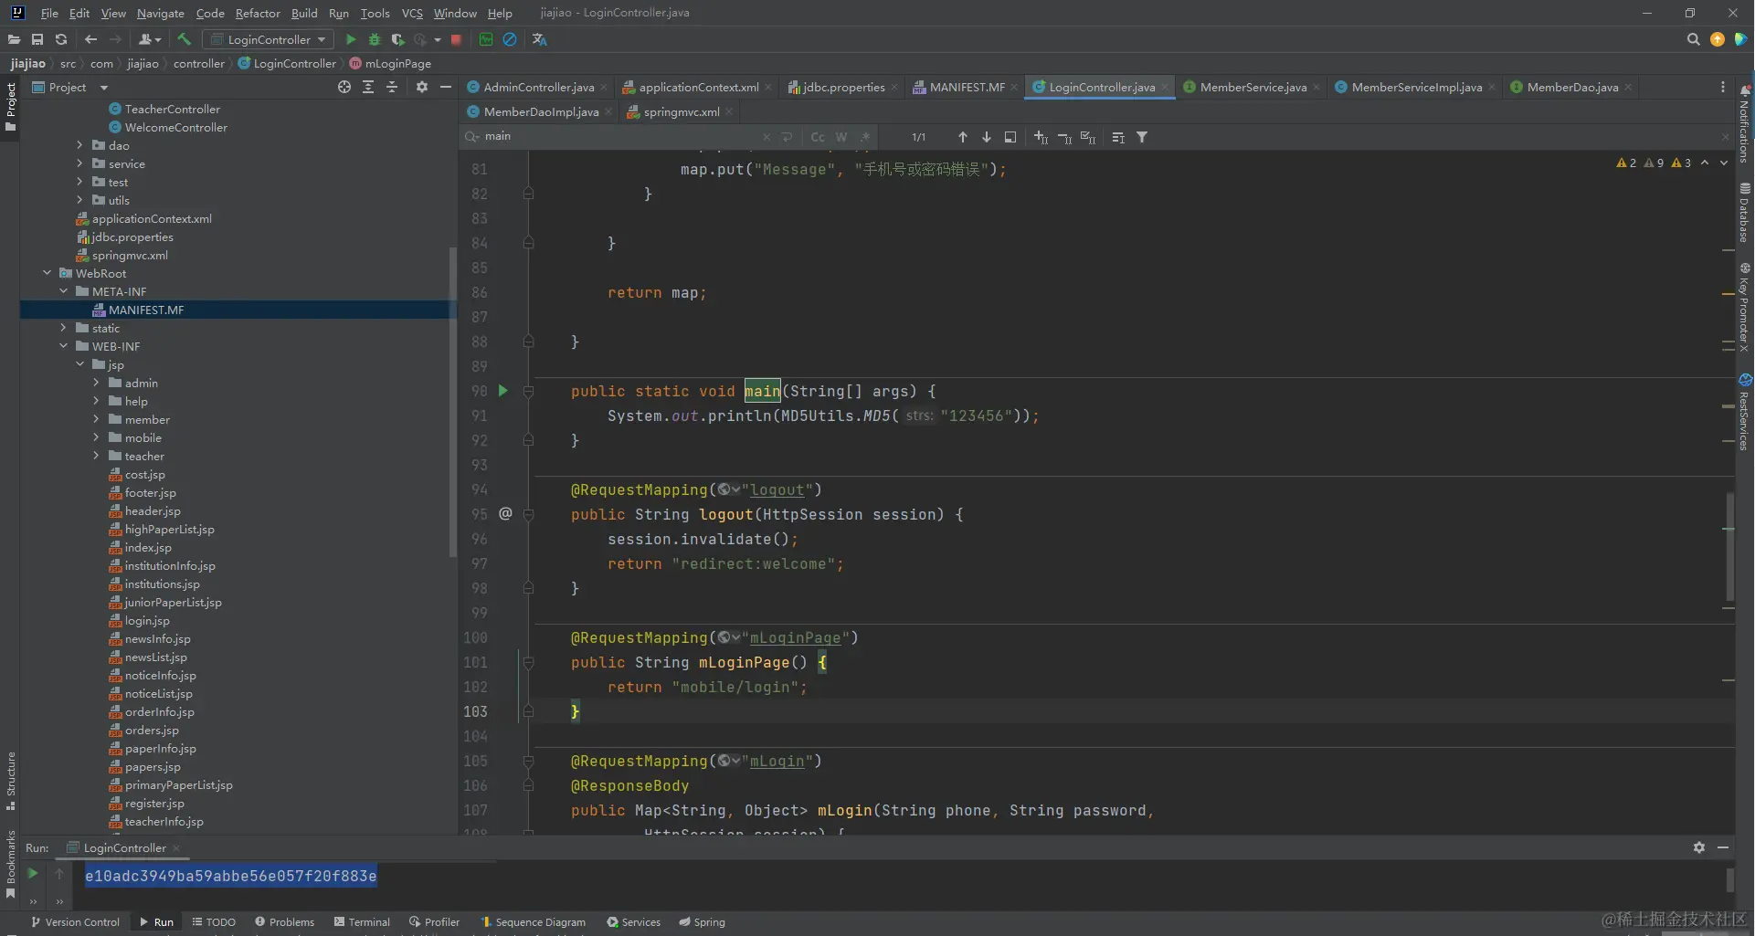
Task: Collapse the WebRoot folder
Action: point(47,273)
